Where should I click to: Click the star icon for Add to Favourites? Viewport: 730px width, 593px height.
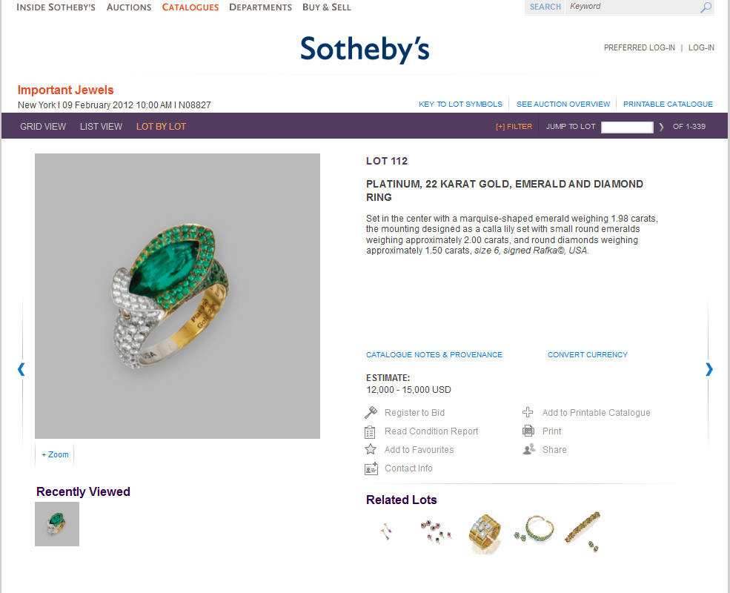[x=371, y=449]
